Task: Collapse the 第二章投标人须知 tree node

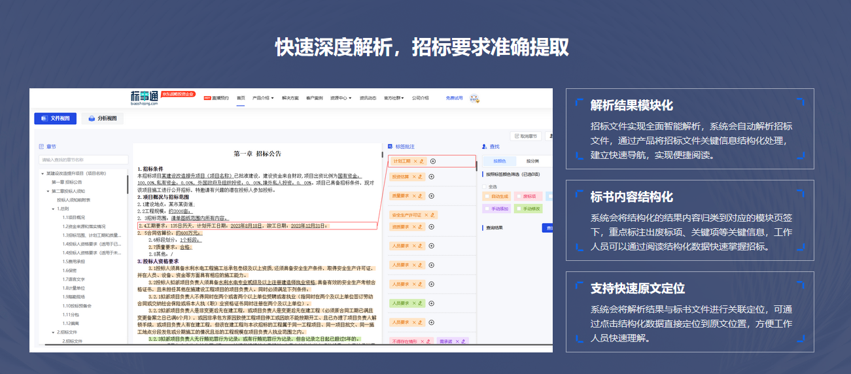Action: pyautogui.click(x=48, y=191)
